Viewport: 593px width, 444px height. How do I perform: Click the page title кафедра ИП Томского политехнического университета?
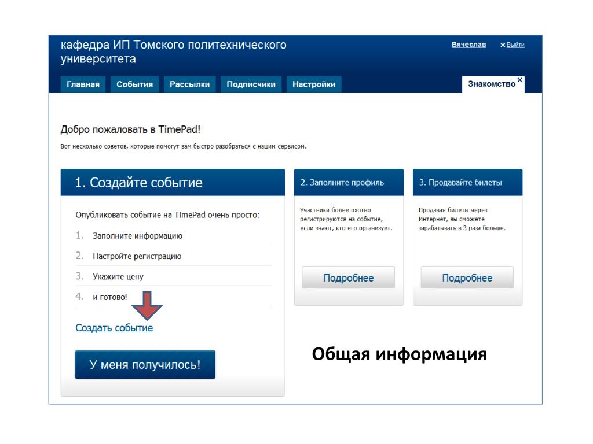pyautogui.click(x=174, y=51)
